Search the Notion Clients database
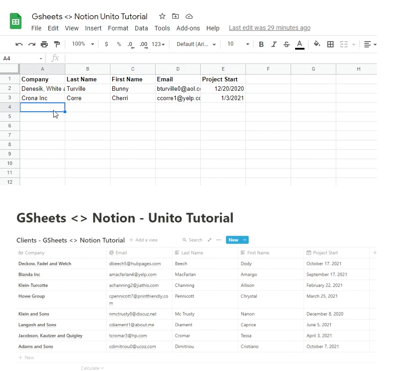The height and width of the screenshot is (371, 406). [x=192, y=240]
